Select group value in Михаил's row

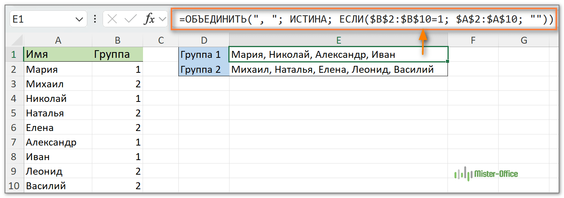(118, 84)
